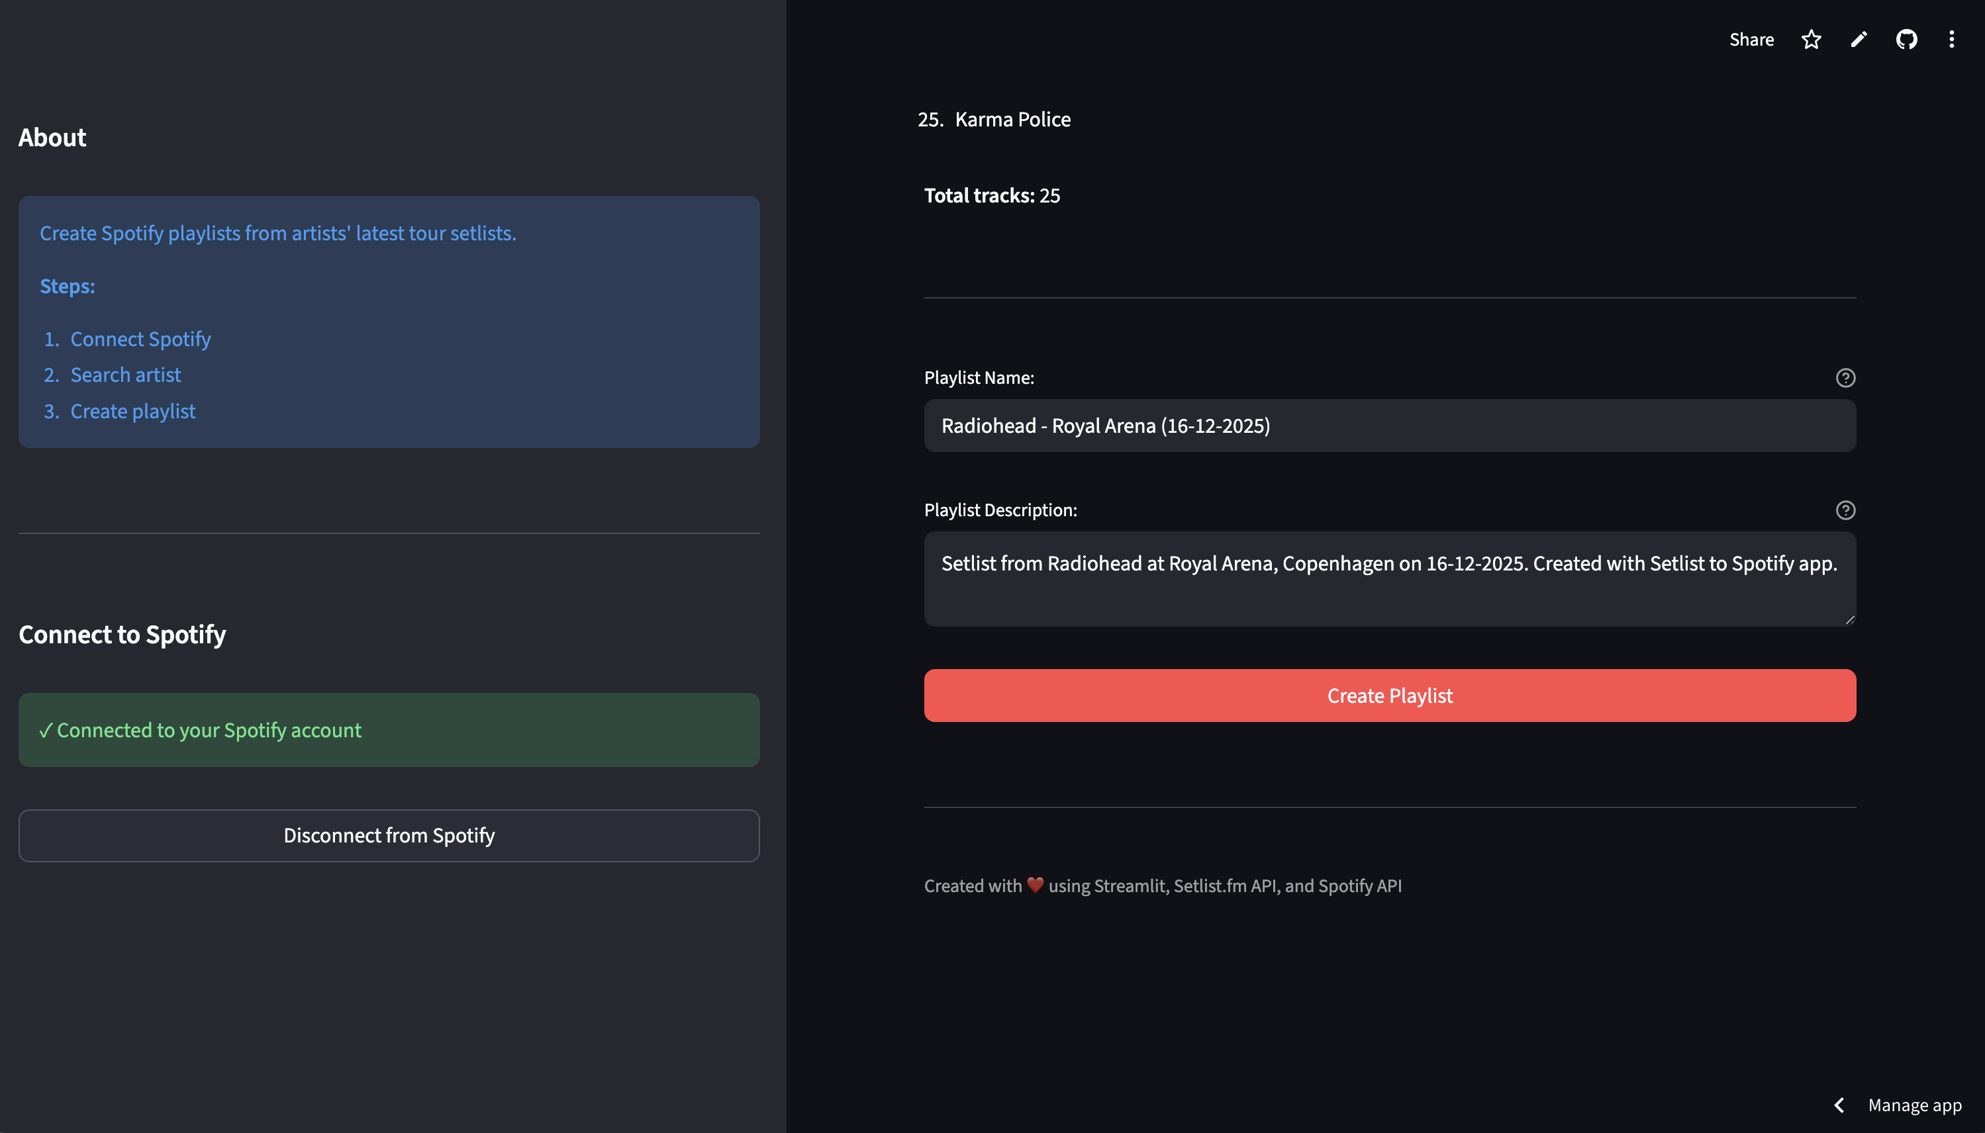Viewport: 1985px width, 1133px height.
Task: Grab the description textarea resize handle
Action: (1849, 619)
